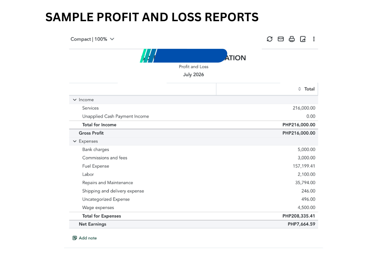The image size is (368, 276).
Task: Click the July 2026 report period
Action: pos(193,75)
